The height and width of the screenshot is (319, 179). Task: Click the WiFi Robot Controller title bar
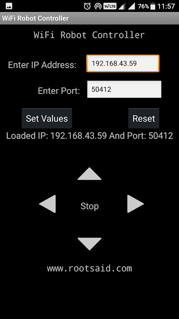(x=89, y=18)
